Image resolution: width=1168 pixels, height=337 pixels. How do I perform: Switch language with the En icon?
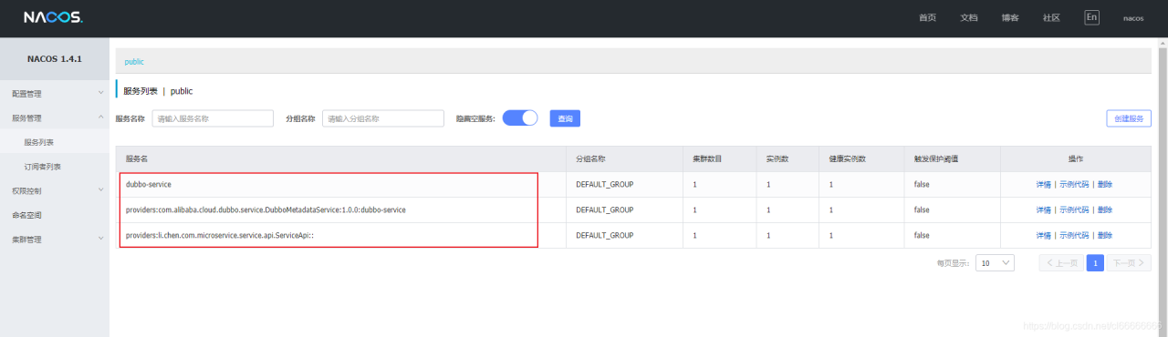1091,17
